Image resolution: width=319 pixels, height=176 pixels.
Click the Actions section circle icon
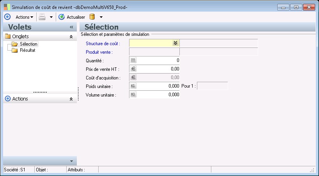click(8, 99)
